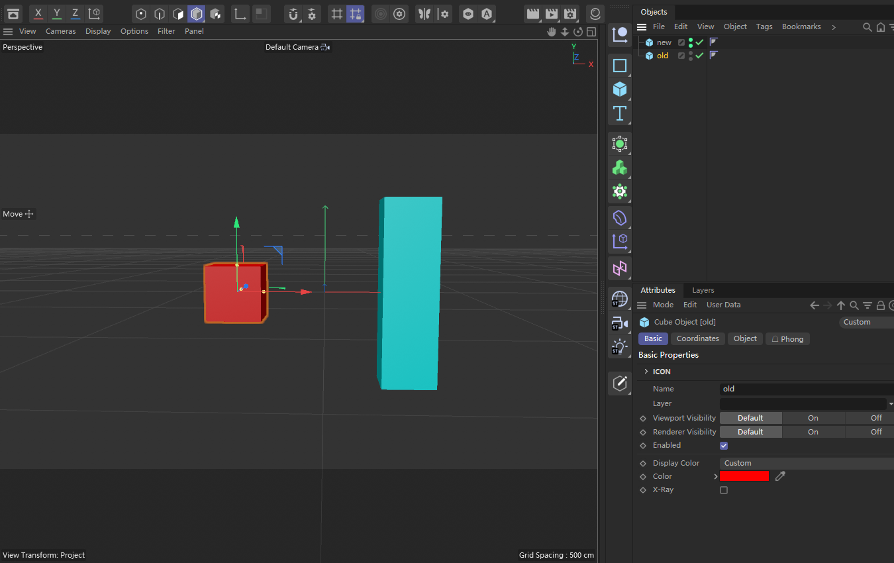Add a Cube primitive from the palette
The image size is (894, 563).
(620, 89)
